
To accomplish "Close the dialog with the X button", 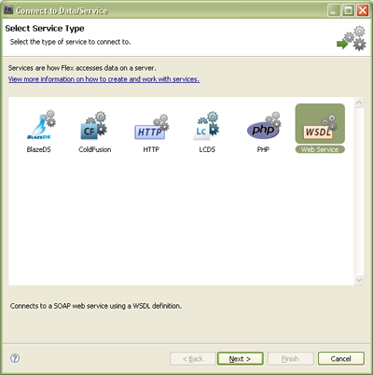I will (363, 10).
